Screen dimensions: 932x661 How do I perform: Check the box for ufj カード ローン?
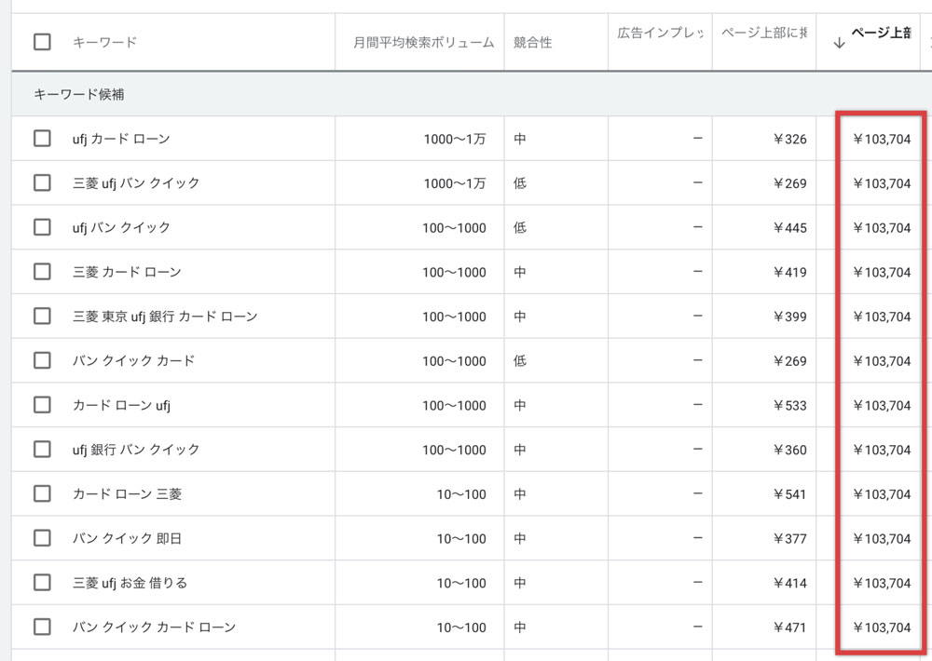[42, 139]
